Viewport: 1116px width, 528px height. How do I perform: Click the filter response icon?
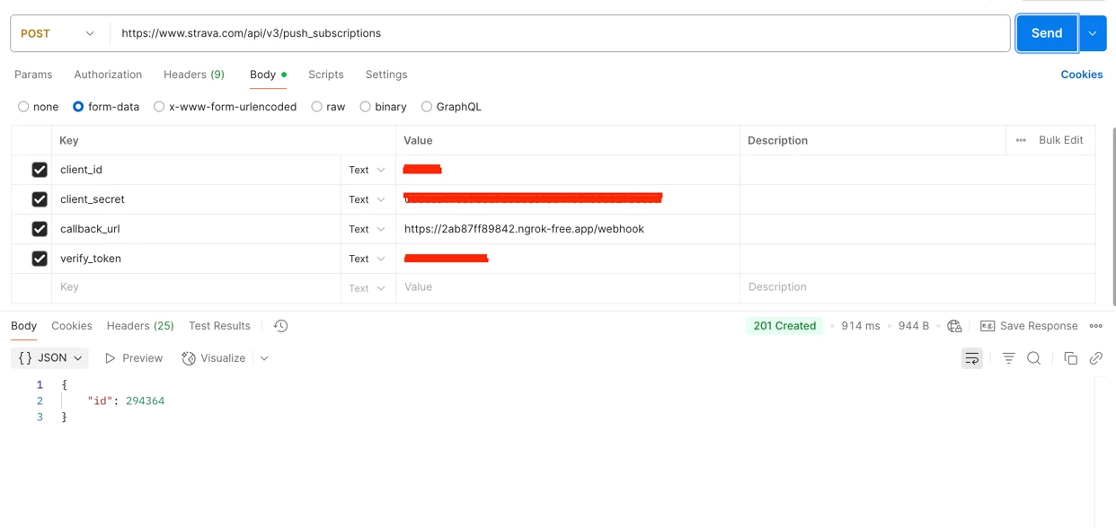1008,358
